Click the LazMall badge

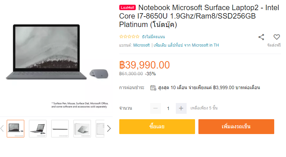point(127,7)
